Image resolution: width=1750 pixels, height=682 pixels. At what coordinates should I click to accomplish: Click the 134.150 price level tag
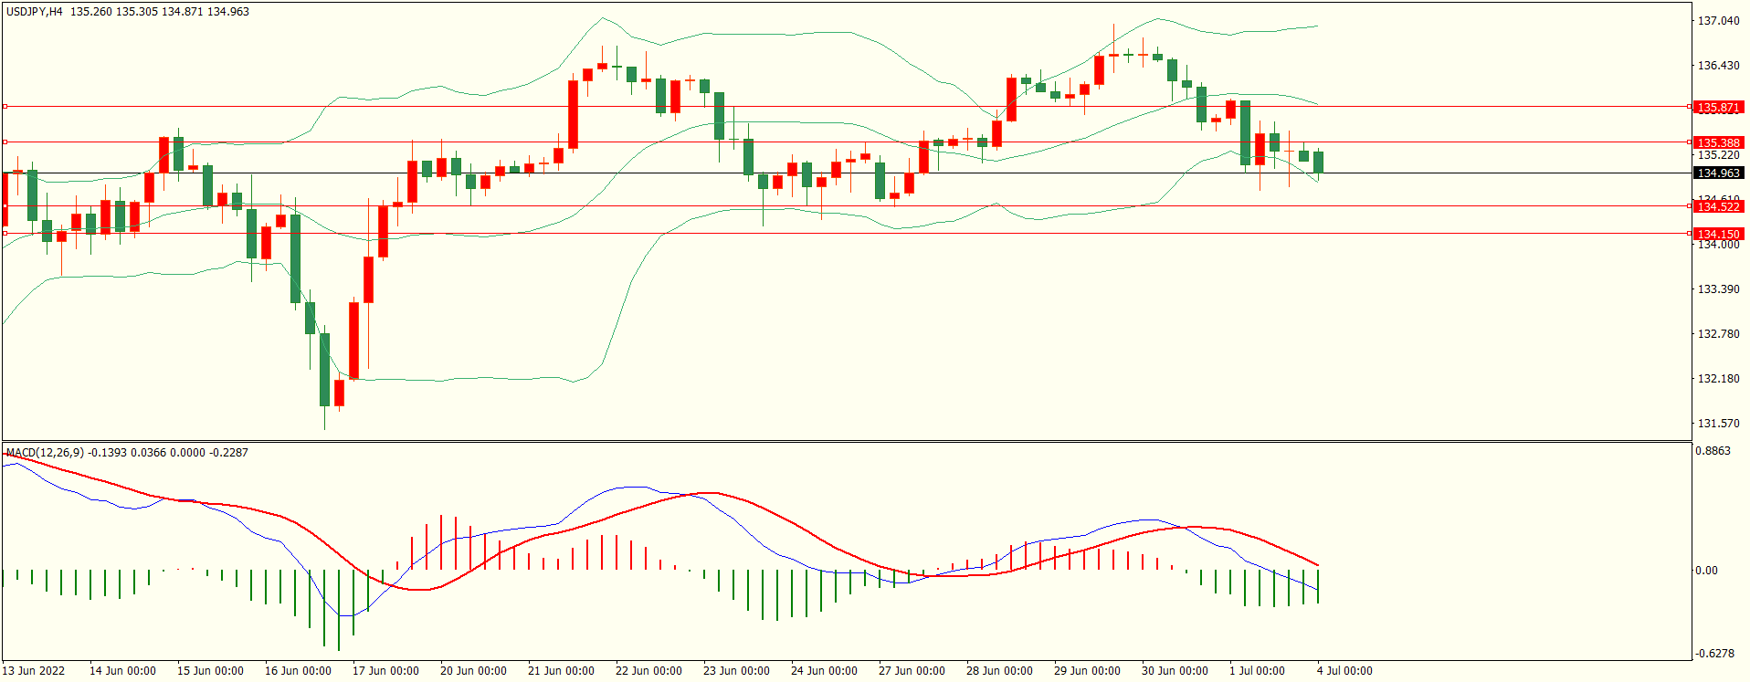pos(1718,235)
